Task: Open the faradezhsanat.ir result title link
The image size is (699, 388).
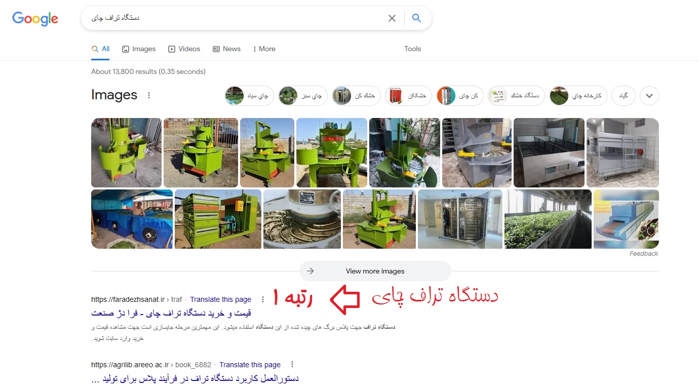Action: pos(171,313)
